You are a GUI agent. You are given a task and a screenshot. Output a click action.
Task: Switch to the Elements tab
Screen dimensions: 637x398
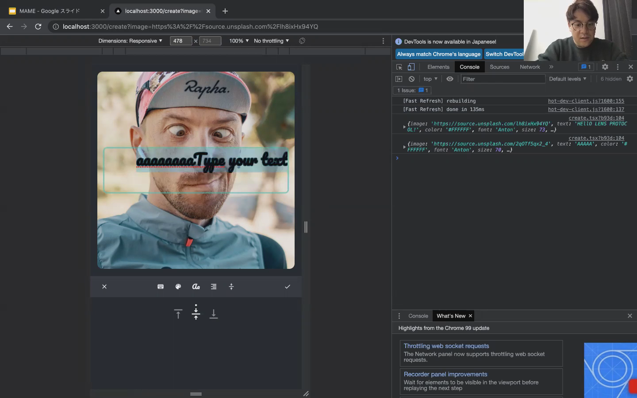[x=438, y=67]
